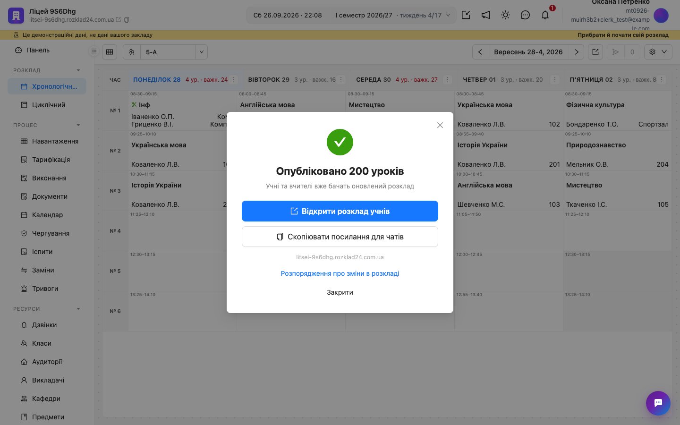The image size is (680, 425).
Task: Click Прибрати й почати свій розклад link
Action: (x=623, y=35)
